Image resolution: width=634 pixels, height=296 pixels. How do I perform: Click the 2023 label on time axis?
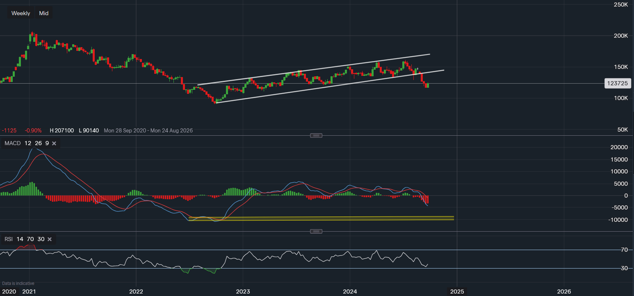[x=243, y=291]
